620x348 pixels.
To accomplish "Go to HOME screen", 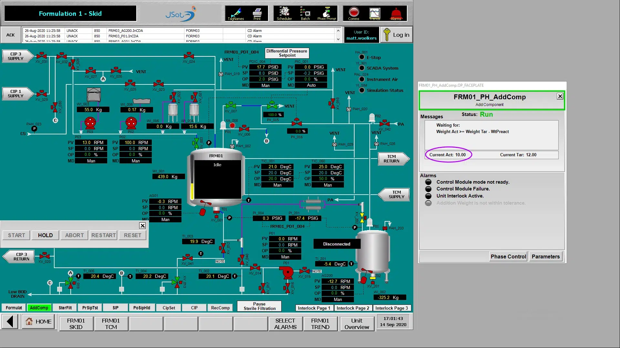I will [39, 322].
